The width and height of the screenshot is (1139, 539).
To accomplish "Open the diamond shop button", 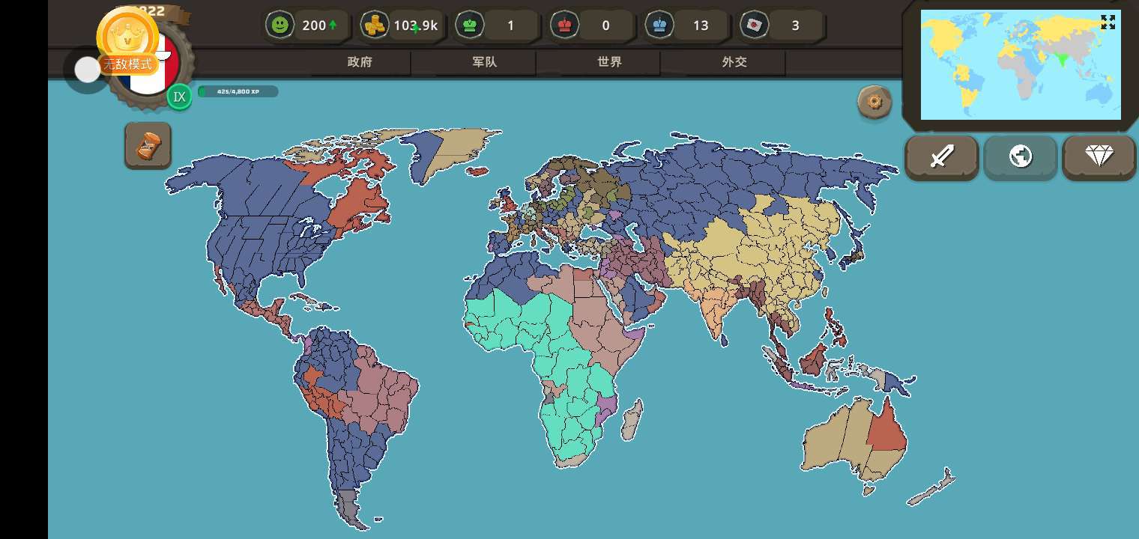I will pos(1099,156).
